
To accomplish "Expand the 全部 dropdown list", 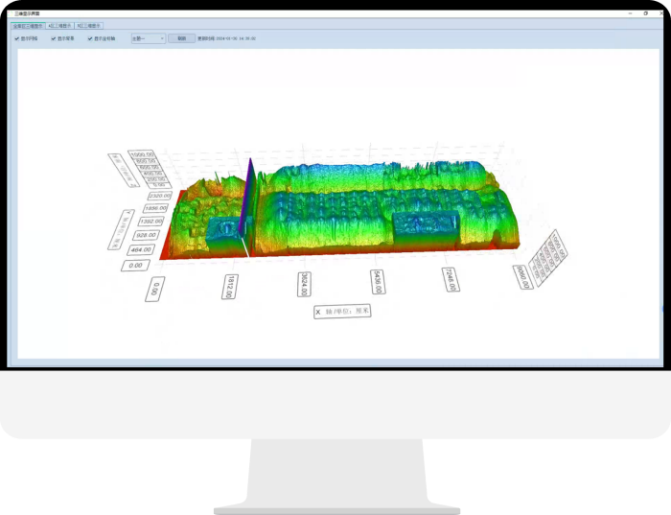I will 147,39.
